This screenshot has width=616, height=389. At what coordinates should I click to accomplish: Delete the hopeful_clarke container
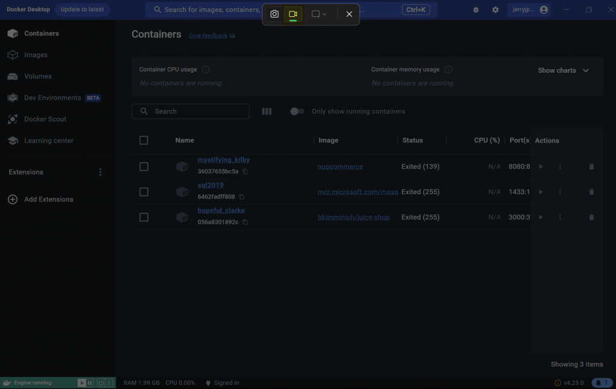[x=591, y=217]
